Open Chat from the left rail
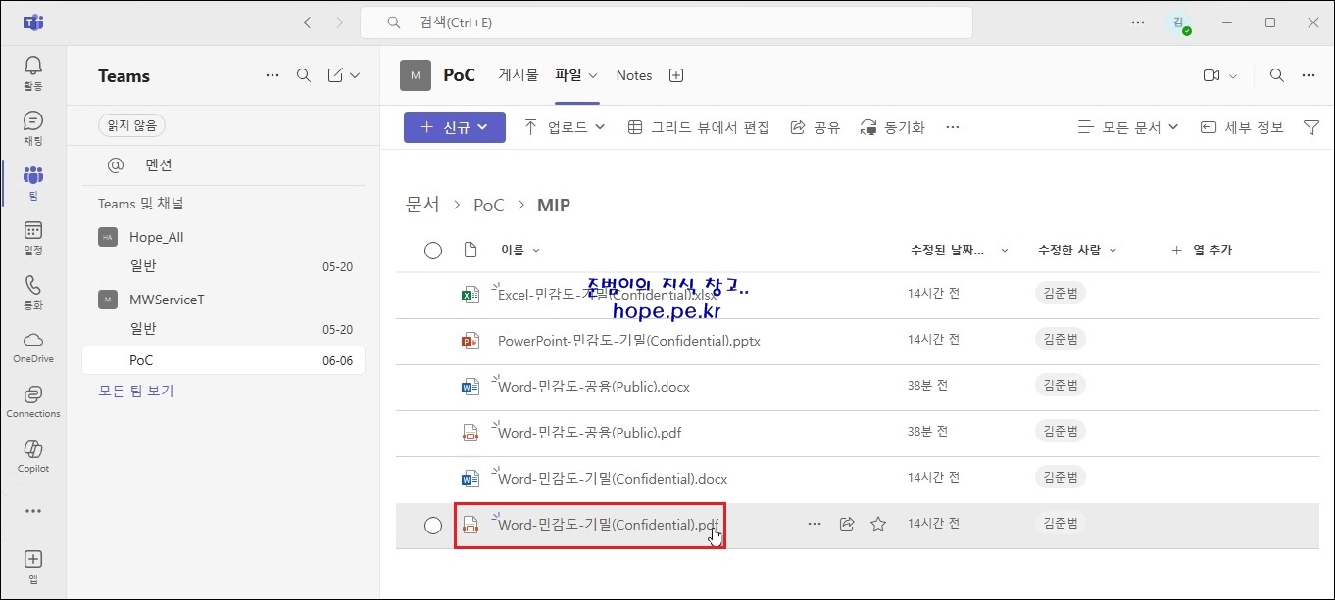 (x=33, y=127)
